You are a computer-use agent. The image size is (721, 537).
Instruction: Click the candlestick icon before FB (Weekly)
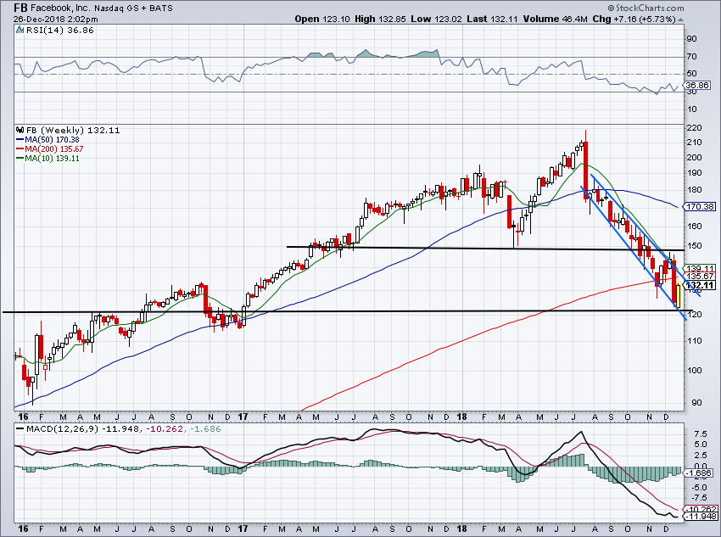(20, 130)
